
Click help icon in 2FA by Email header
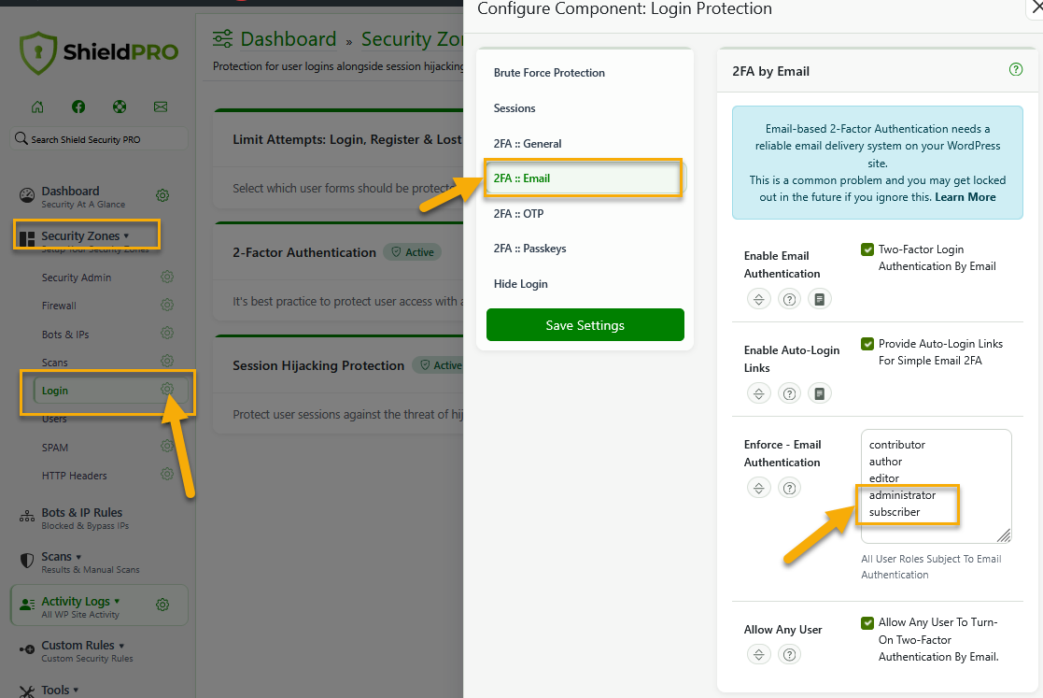pos(1016,69)
